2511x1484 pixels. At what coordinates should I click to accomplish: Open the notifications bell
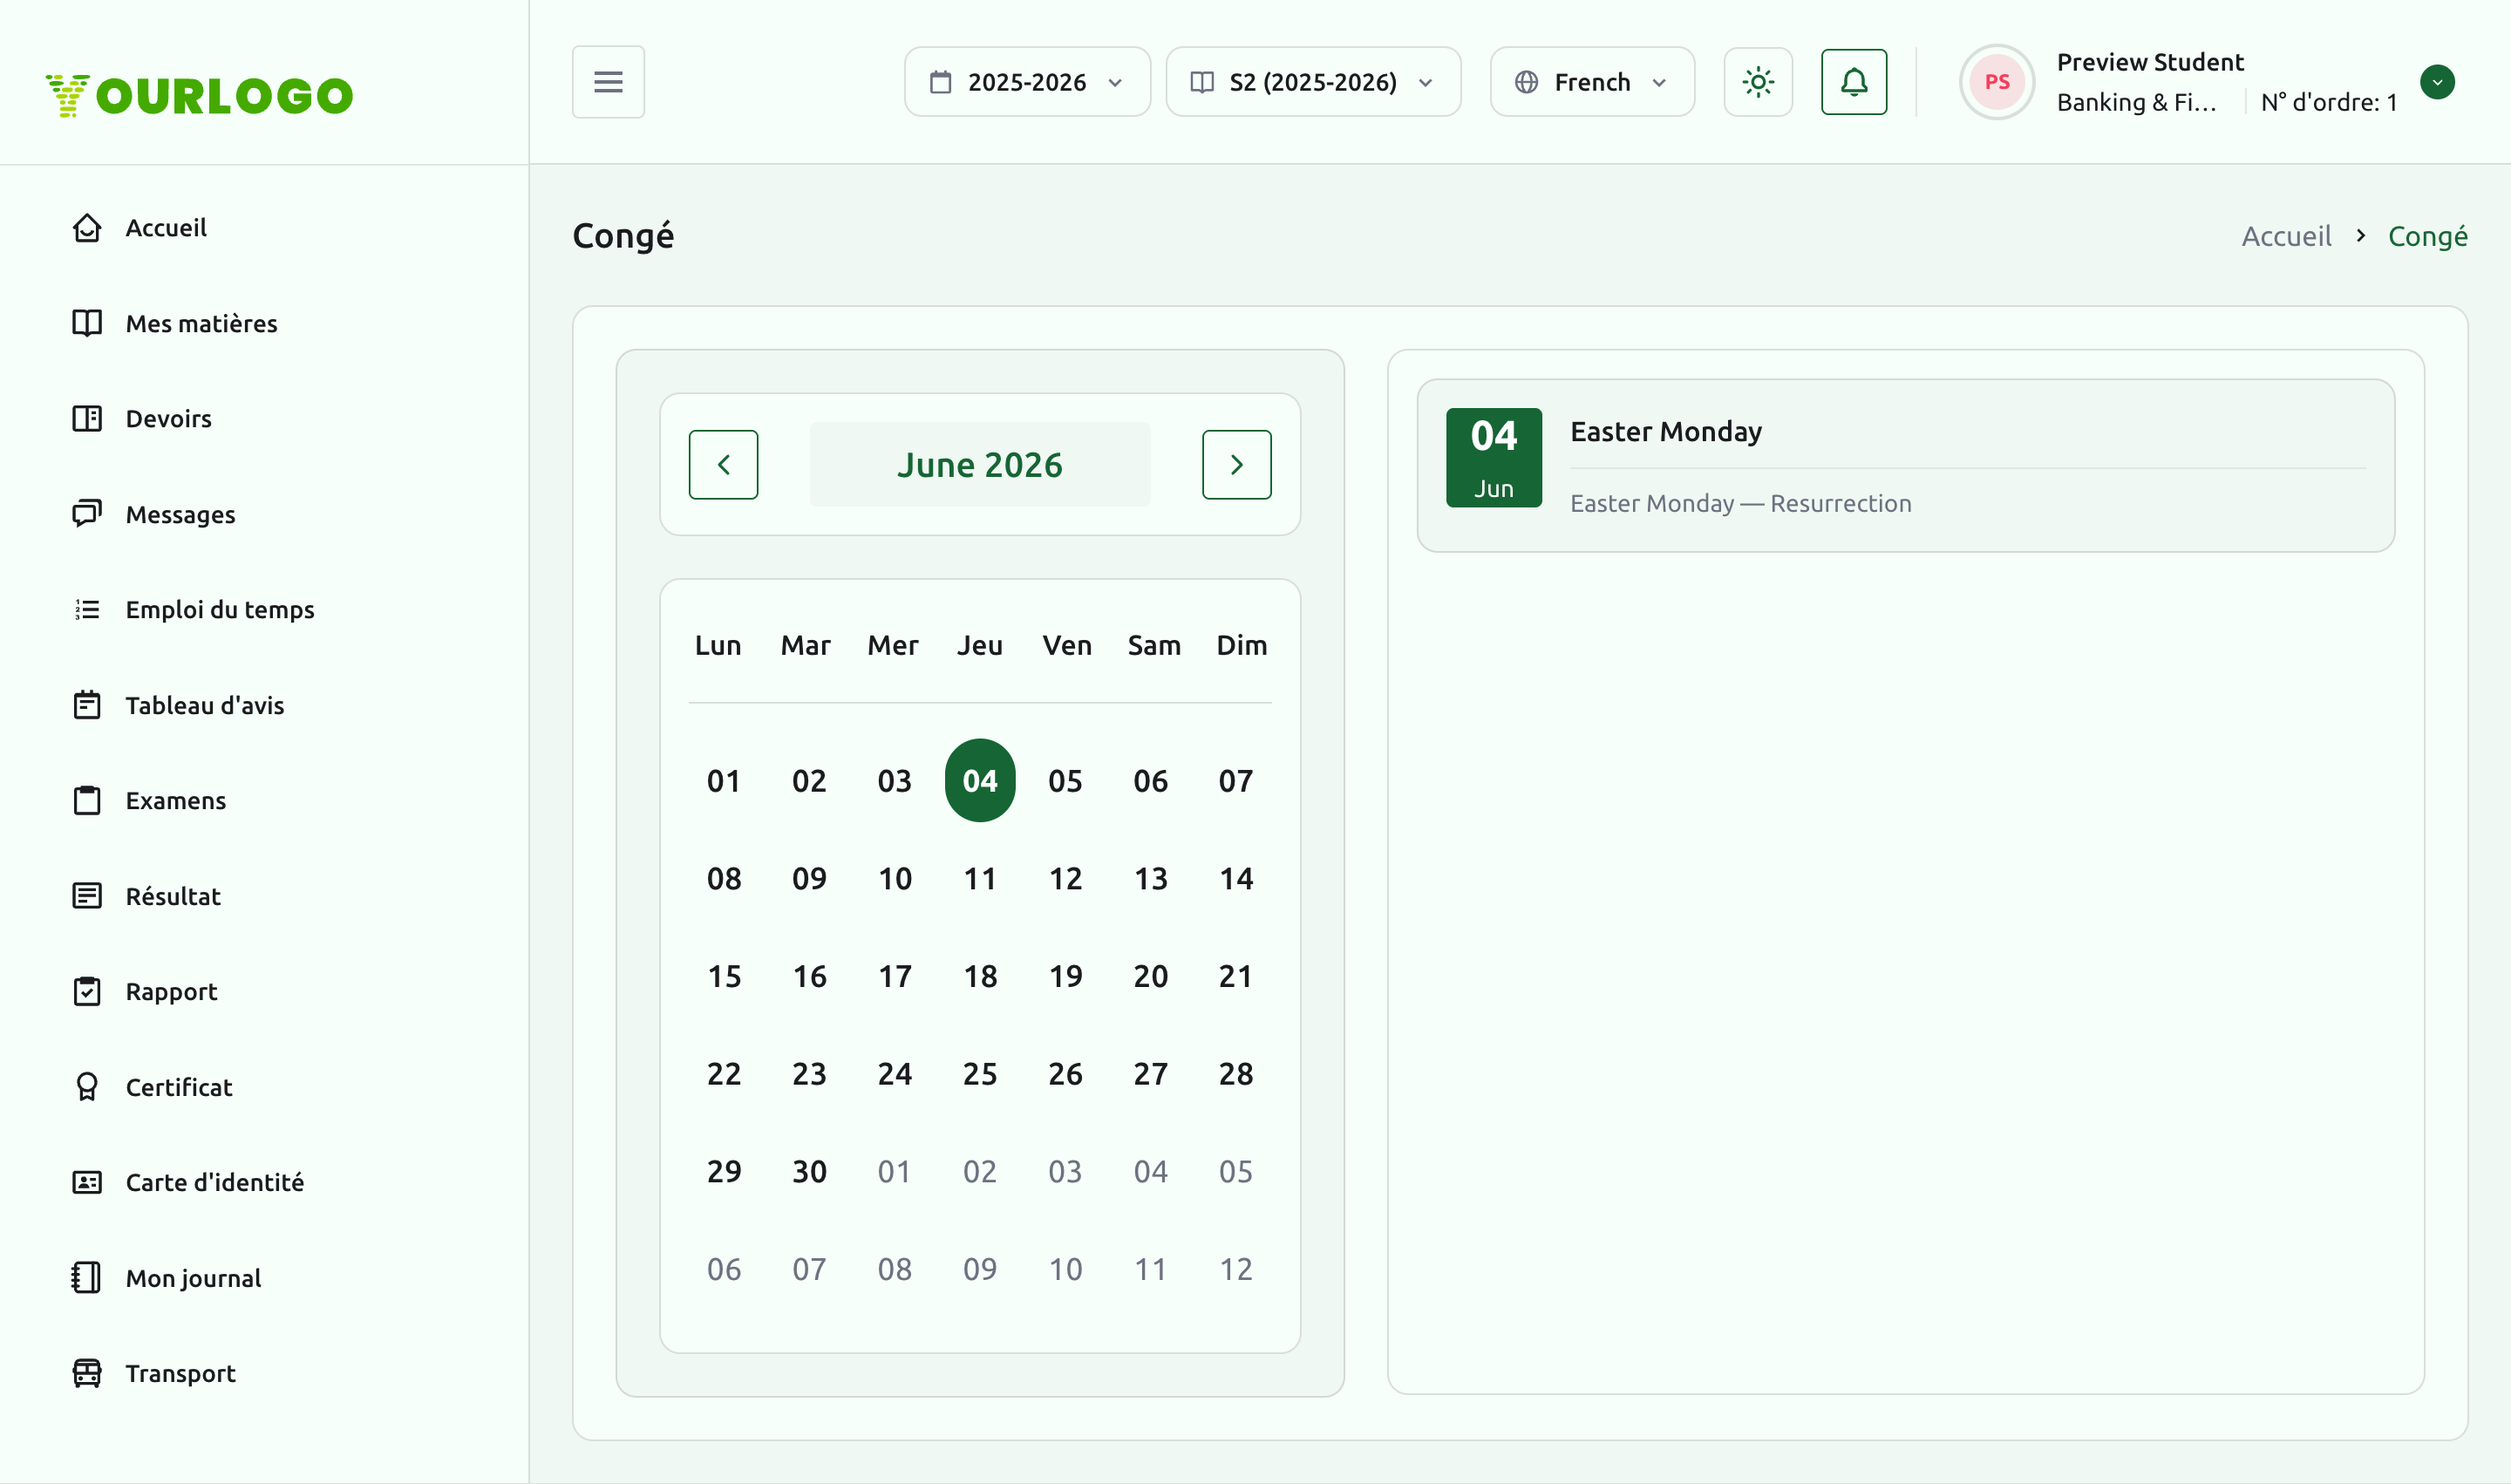(x=1853, y=82)
